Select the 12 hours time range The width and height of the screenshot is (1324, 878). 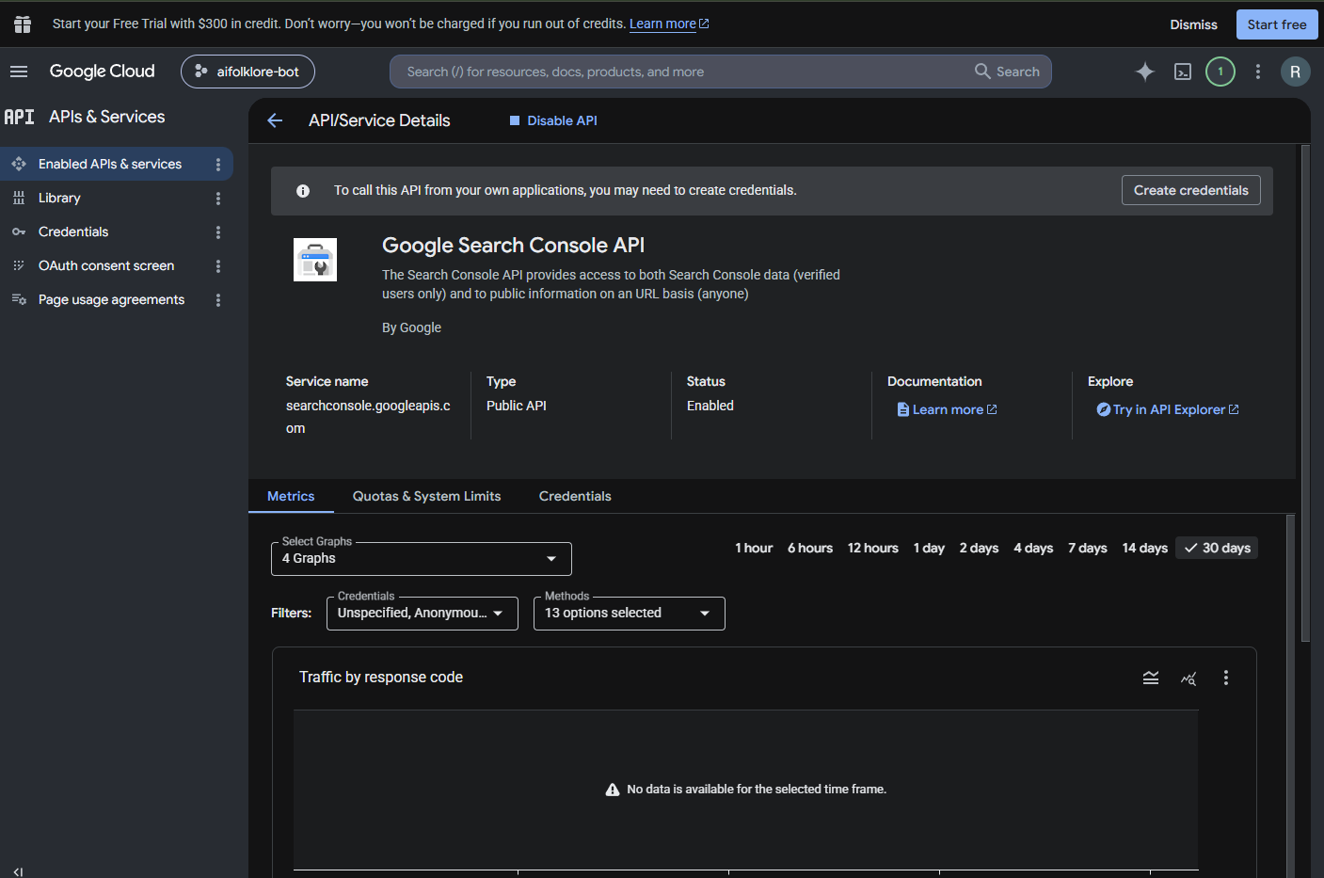[x=873, y=548]
